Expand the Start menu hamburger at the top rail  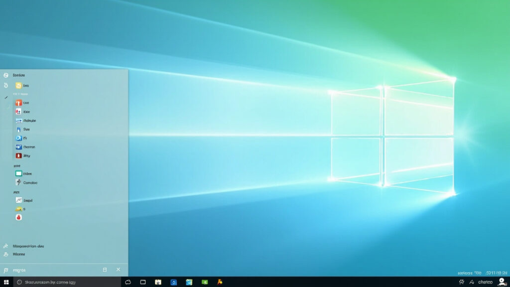coord(5,75)
